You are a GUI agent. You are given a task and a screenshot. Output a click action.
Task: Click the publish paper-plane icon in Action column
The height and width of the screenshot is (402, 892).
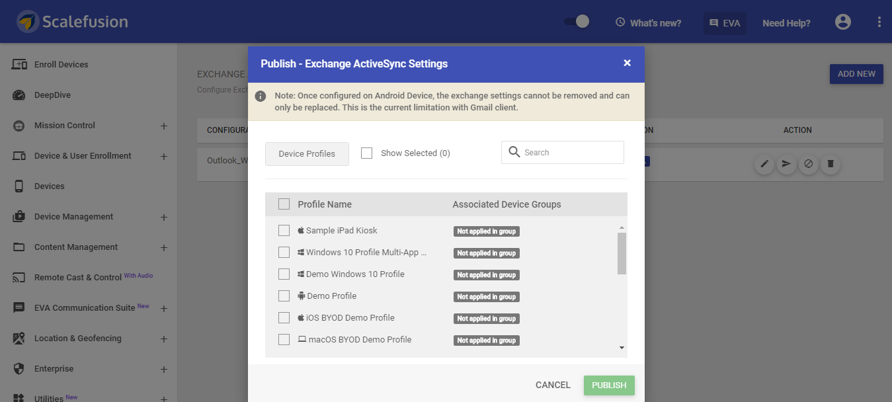tap(786, 164)
